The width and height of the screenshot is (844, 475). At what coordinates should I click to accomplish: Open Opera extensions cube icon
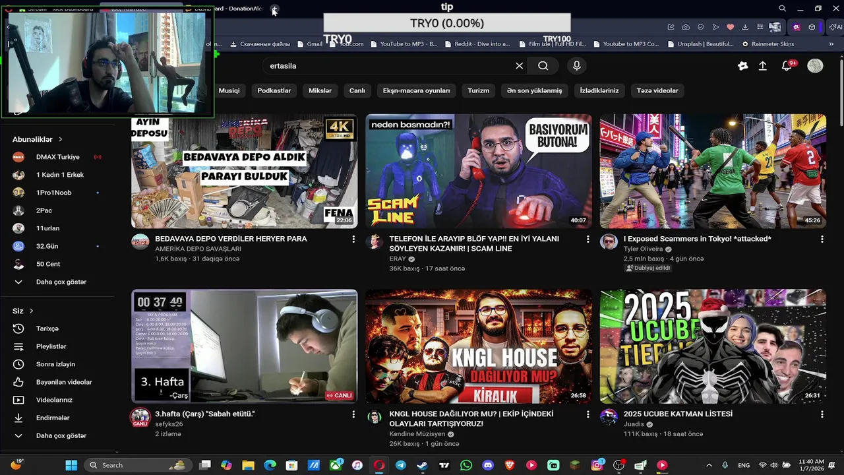812,27
